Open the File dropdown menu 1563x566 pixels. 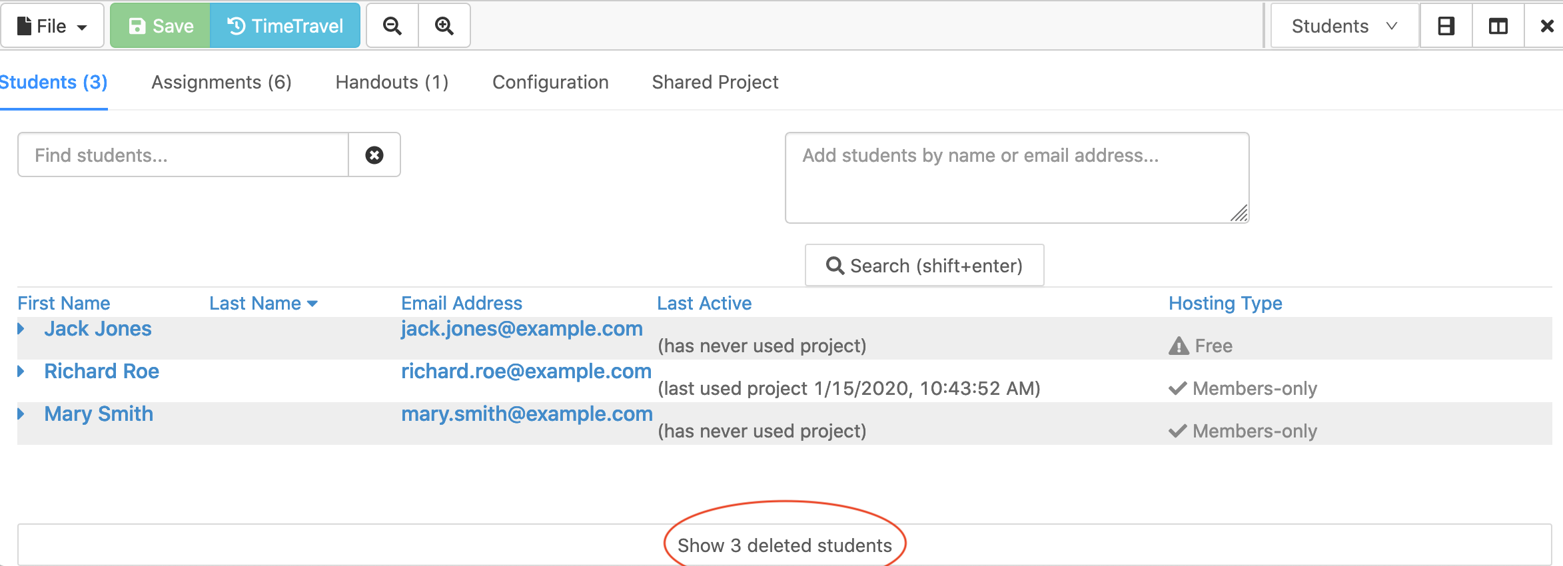point(52,26)
